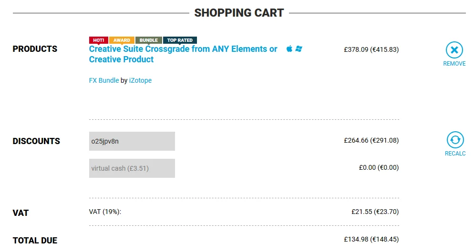This screenshot has height=252, width=474.
Task: Click the circular X remove icon
Action: click(x=454, y=50)
